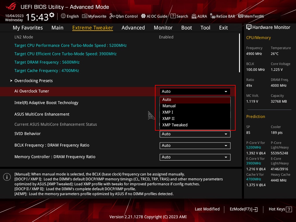
Task: Click Target DRAM Frequency : 5600MHz text
Action: pos(47,62)
